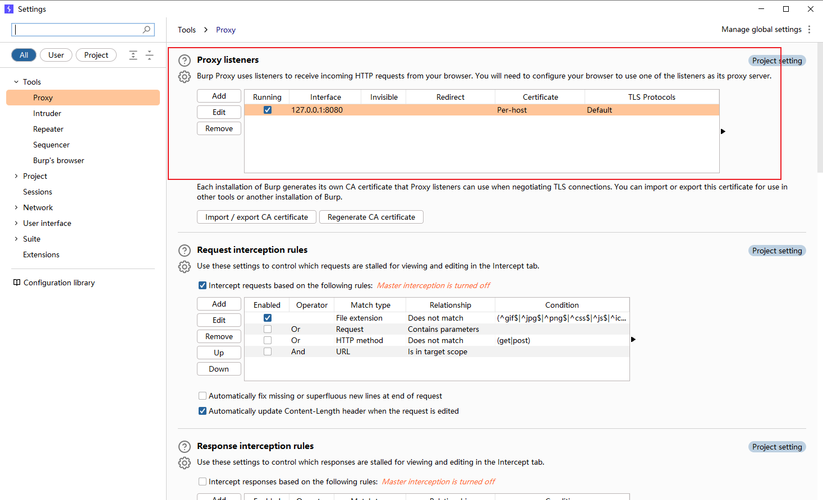823x500 pixels.
Task: Open help for Response interception rules
Action: pos(185,447)
